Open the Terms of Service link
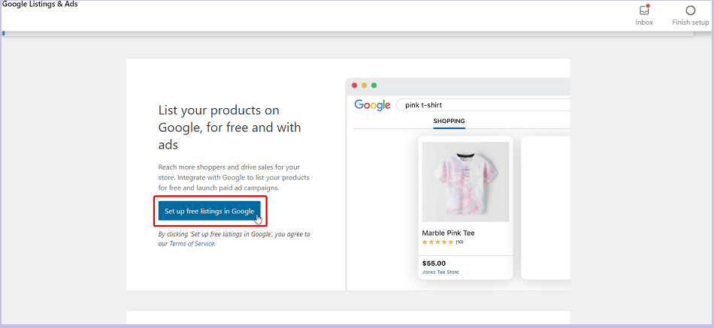 192,244
